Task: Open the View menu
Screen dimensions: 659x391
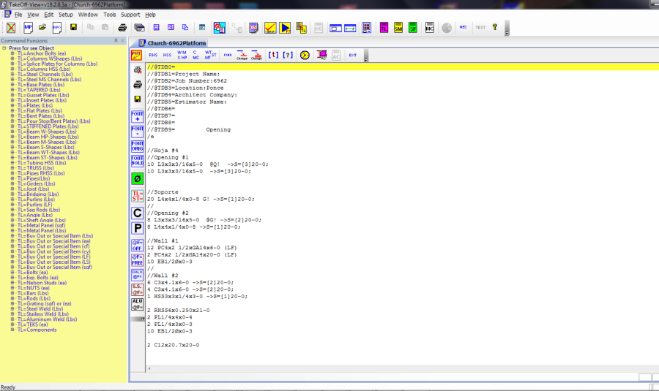Action: point(33,15)
